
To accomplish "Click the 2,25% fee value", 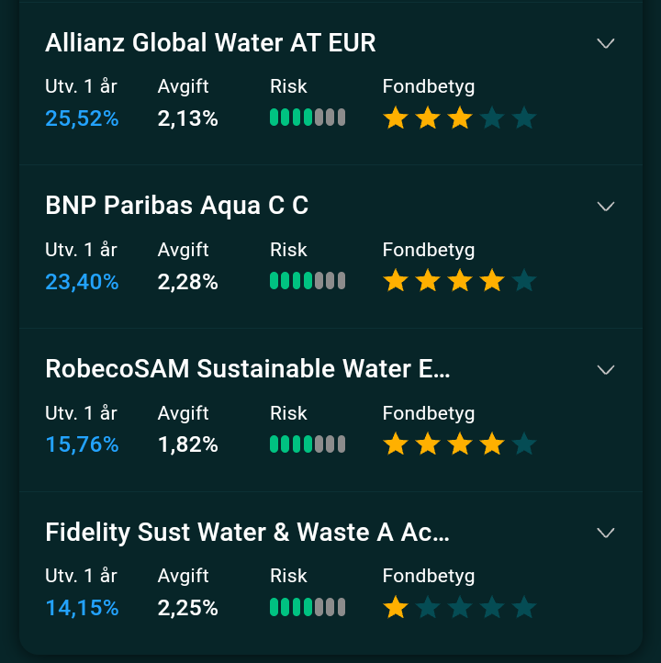I will pyautogui.click(x=187, y=608).
